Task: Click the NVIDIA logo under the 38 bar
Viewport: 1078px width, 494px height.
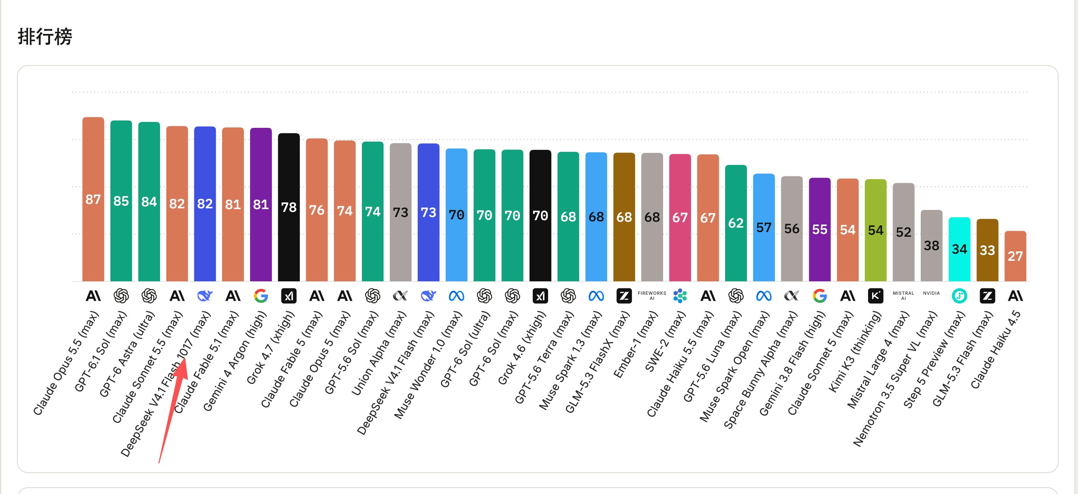Action: point(931,294)
